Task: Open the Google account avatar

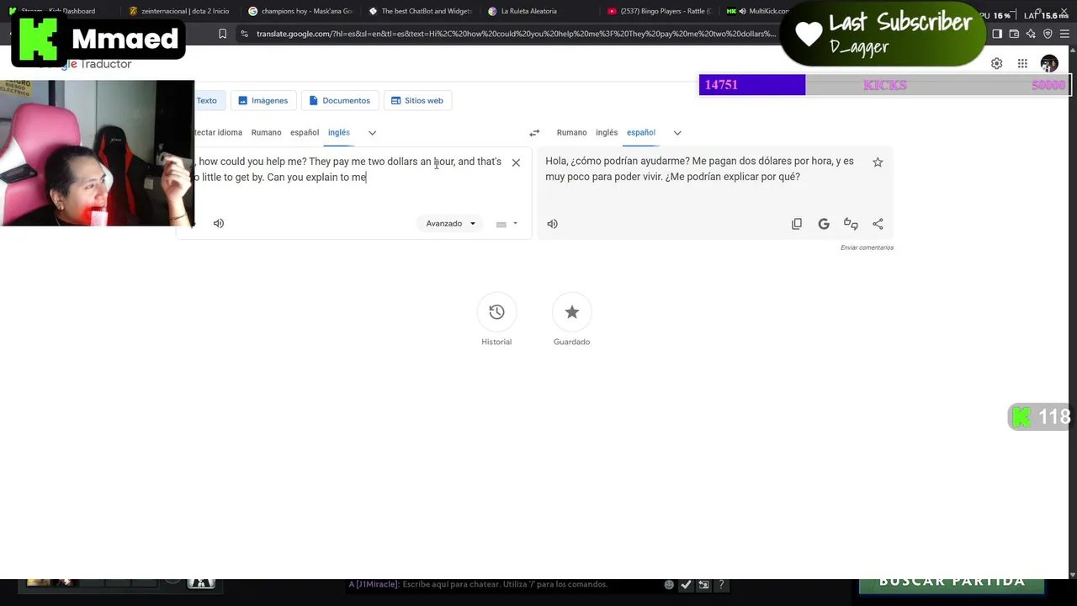Action: [1049, 64]
